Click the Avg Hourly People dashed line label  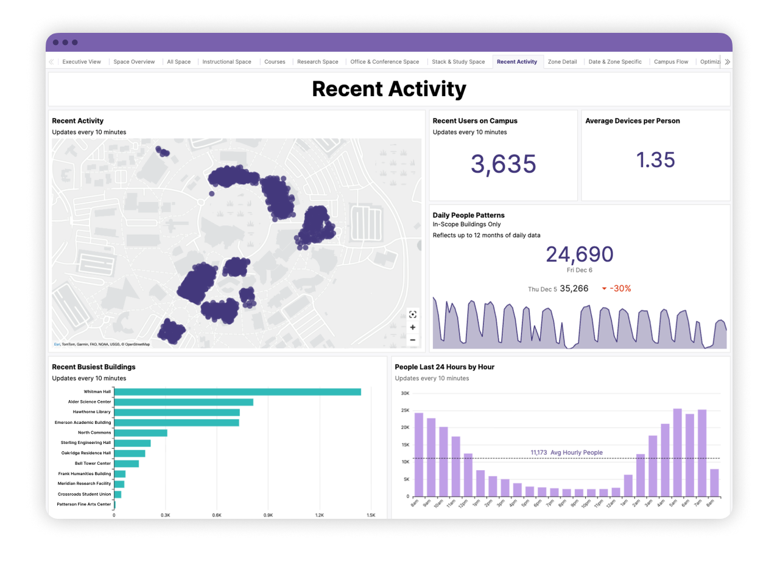point(568,453)
